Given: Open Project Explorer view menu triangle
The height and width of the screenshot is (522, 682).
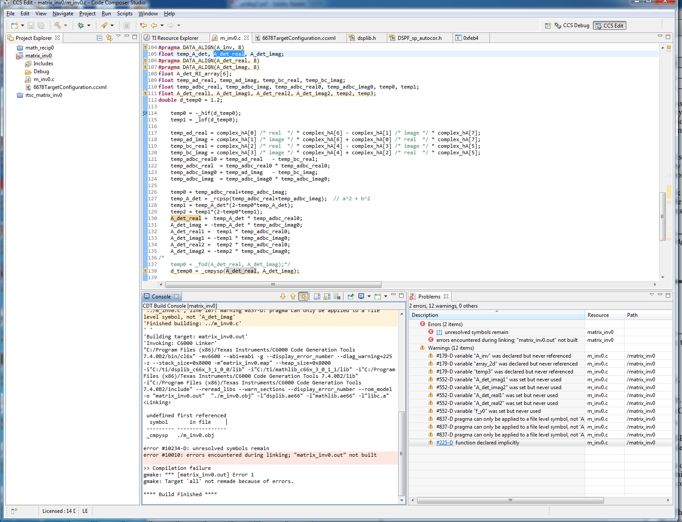Looking at the screenshot, I should 118,37.
